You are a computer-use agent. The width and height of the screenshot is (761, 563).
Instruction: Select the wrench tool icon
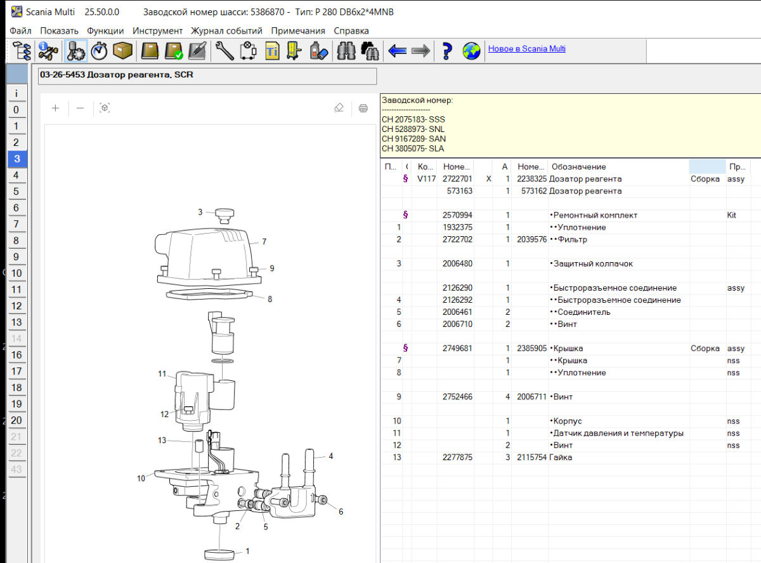click(224, 50)
